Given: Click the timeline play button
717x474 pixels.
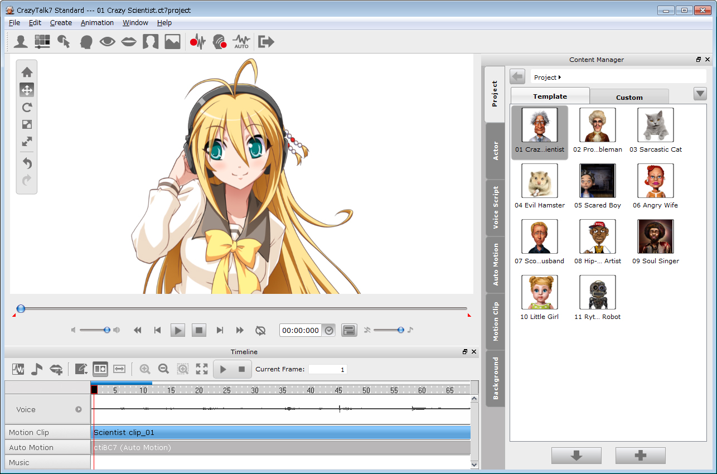Looking at the screenshot, I should (x=223, y=369).
